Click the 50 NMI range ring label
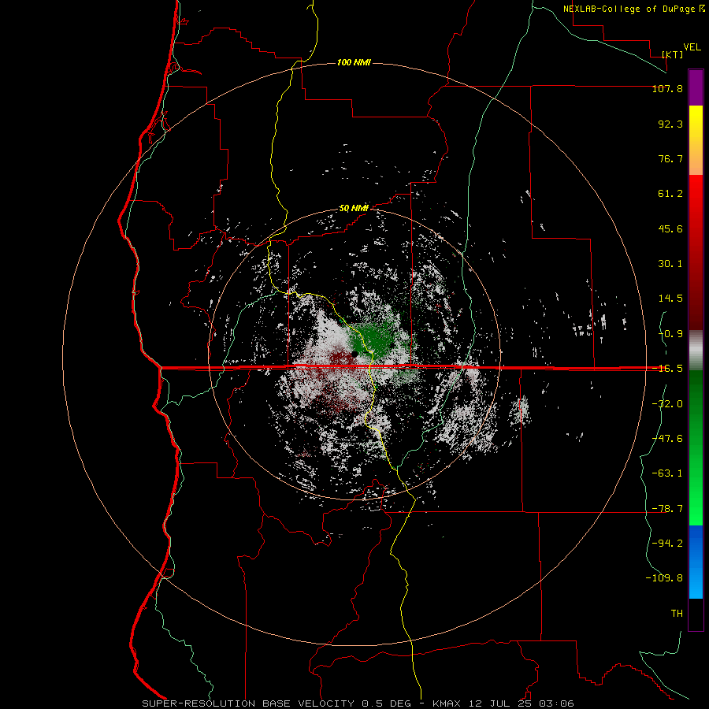Screen dimensions: 709x709 (354, 208)
